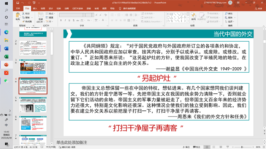Toggle Bold formatting
The image size is (266, 149).
[x=61, y=20]
